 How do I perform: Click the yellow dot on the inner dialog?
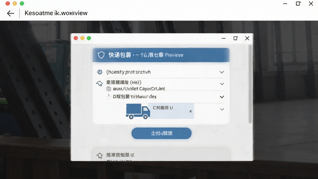[x=82, y=38]
